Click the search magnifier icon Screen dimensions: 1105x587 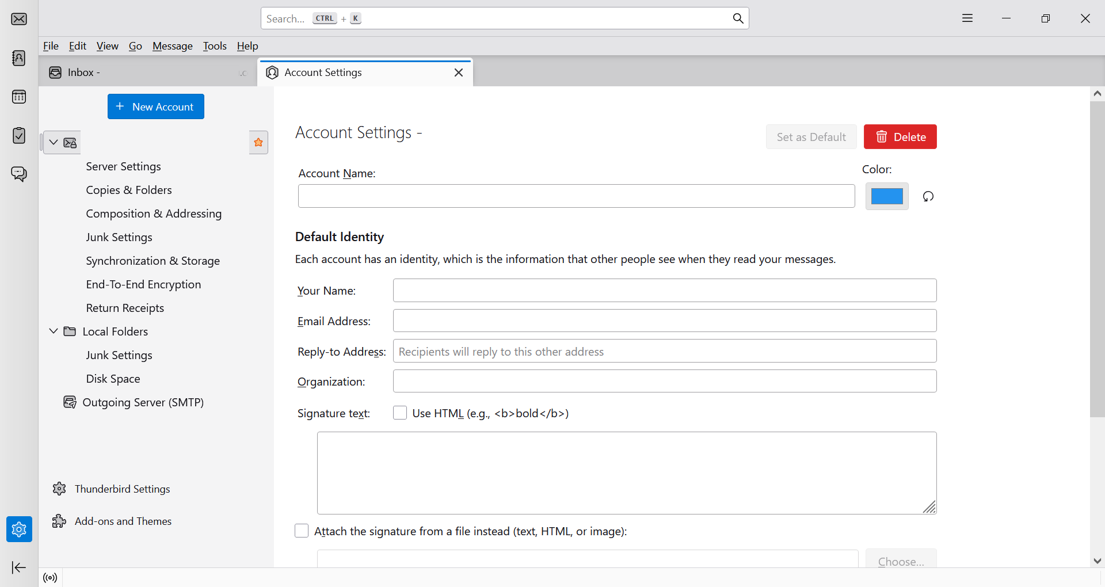click(x=738, y=18)
